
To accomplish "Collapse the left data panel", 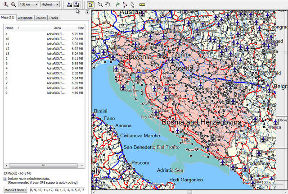I will click(87, 12).
